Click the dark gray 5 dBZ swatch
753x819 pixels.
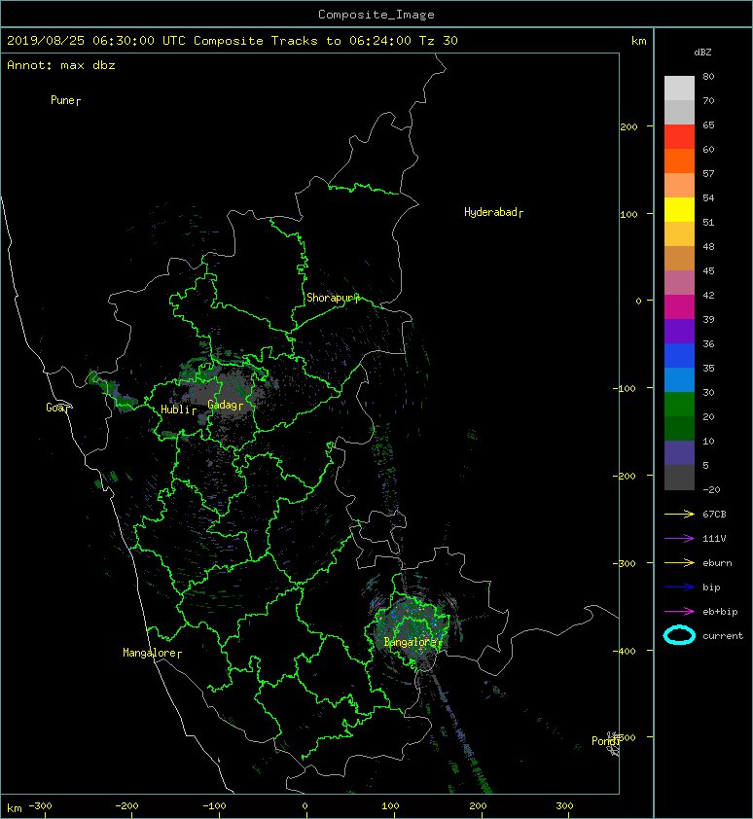(679, 478)
